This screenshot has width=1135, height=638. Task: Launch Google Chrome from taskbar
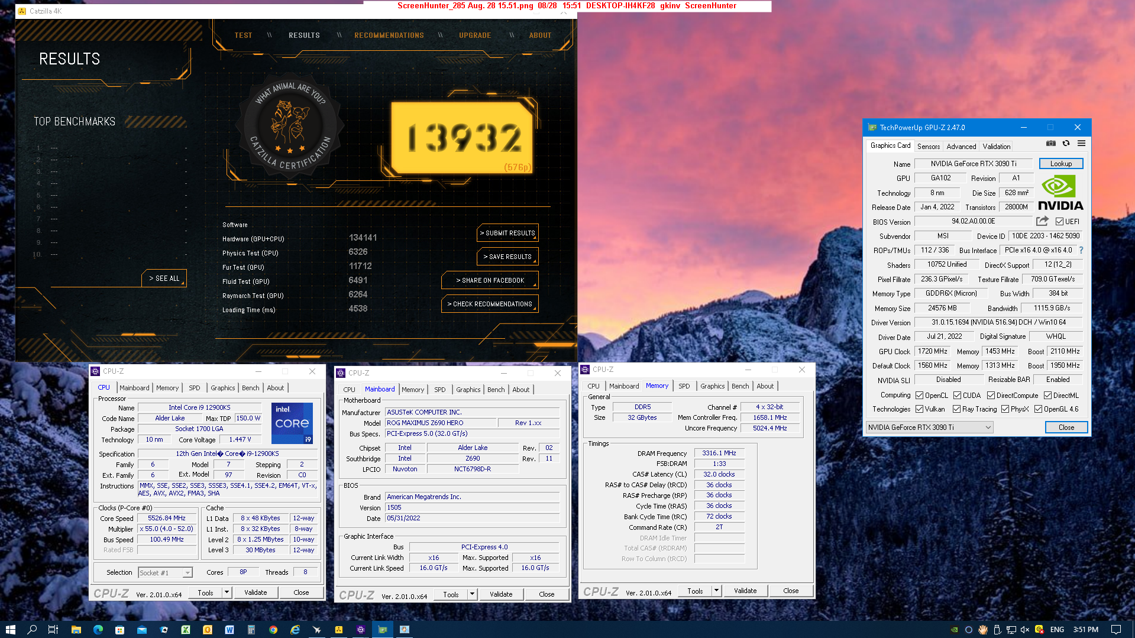(x=273, y=630)
